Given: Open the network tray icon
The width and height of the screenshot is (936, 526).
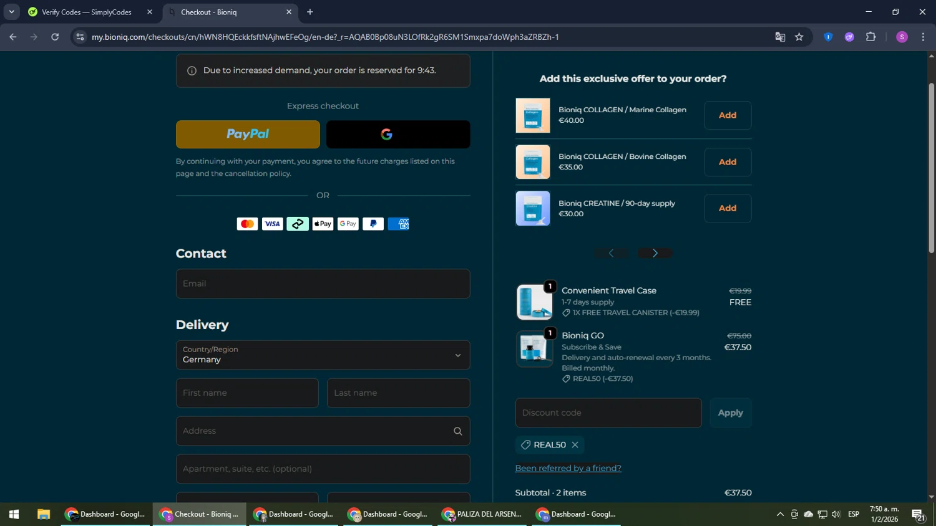Looking at the screenshot, I should pyautogui.click(x=822, y=514).
